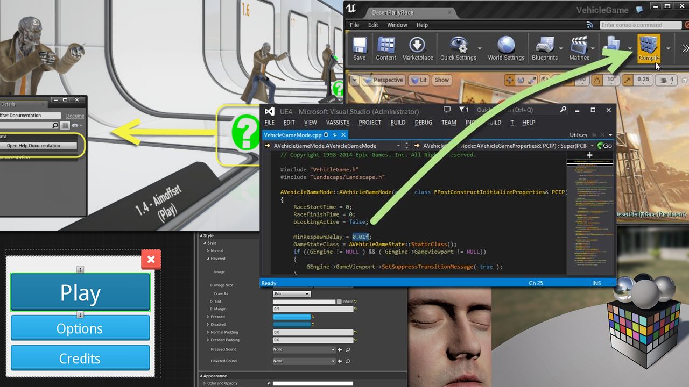
Task: Click the Play menu button
Action: click(80, 292)
